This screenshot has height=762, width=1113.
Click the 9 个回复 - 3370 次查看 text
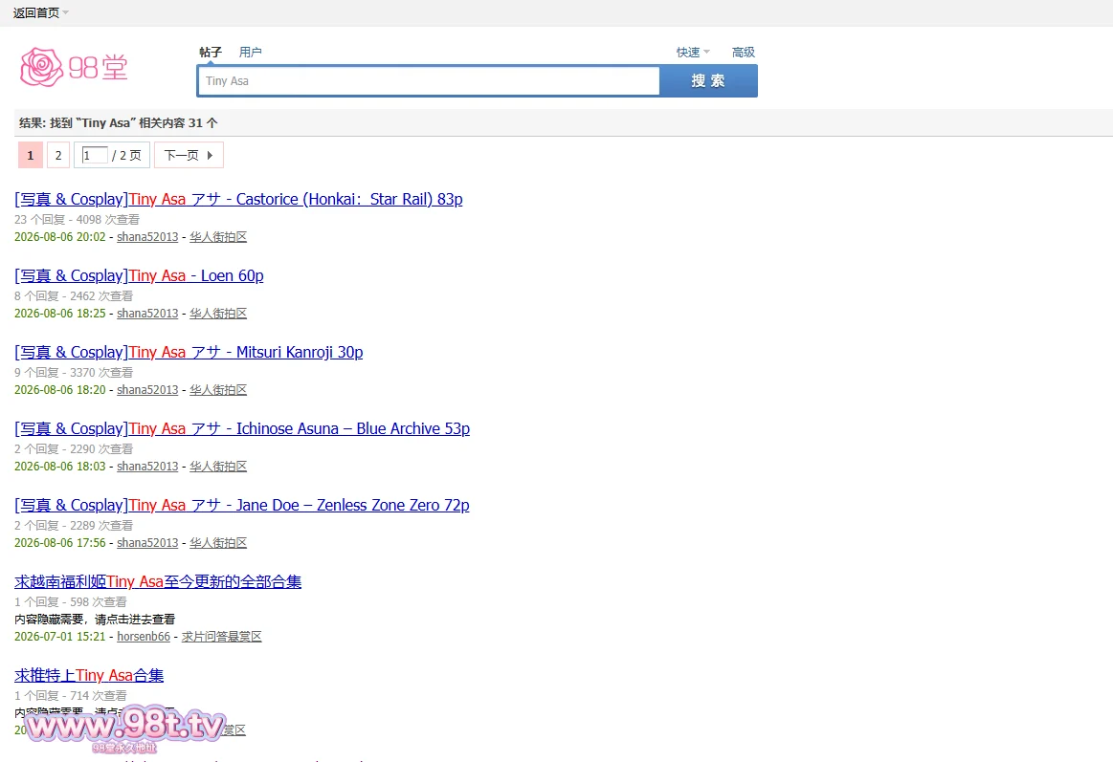coord(74,373)
